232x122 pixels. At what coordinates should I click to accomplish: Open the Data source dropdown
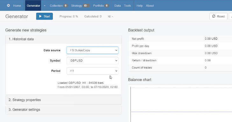pyautogui.click(x=93, y=51)
